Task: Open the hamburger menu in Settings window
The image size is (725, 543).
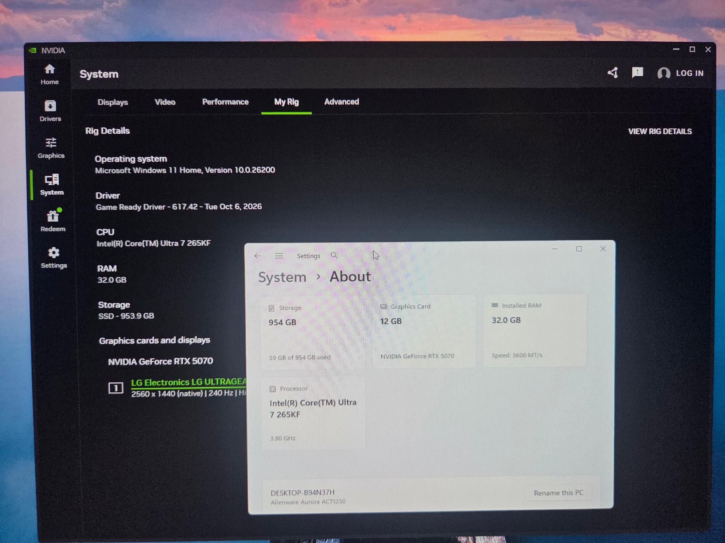Action: pyautogui.click(x=279, y=256)
